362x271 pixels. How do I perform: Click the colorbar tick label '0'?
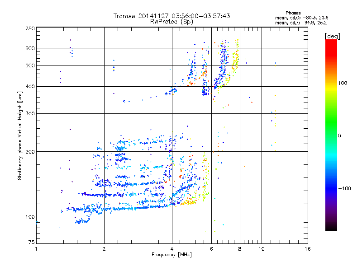pos(339,136)
